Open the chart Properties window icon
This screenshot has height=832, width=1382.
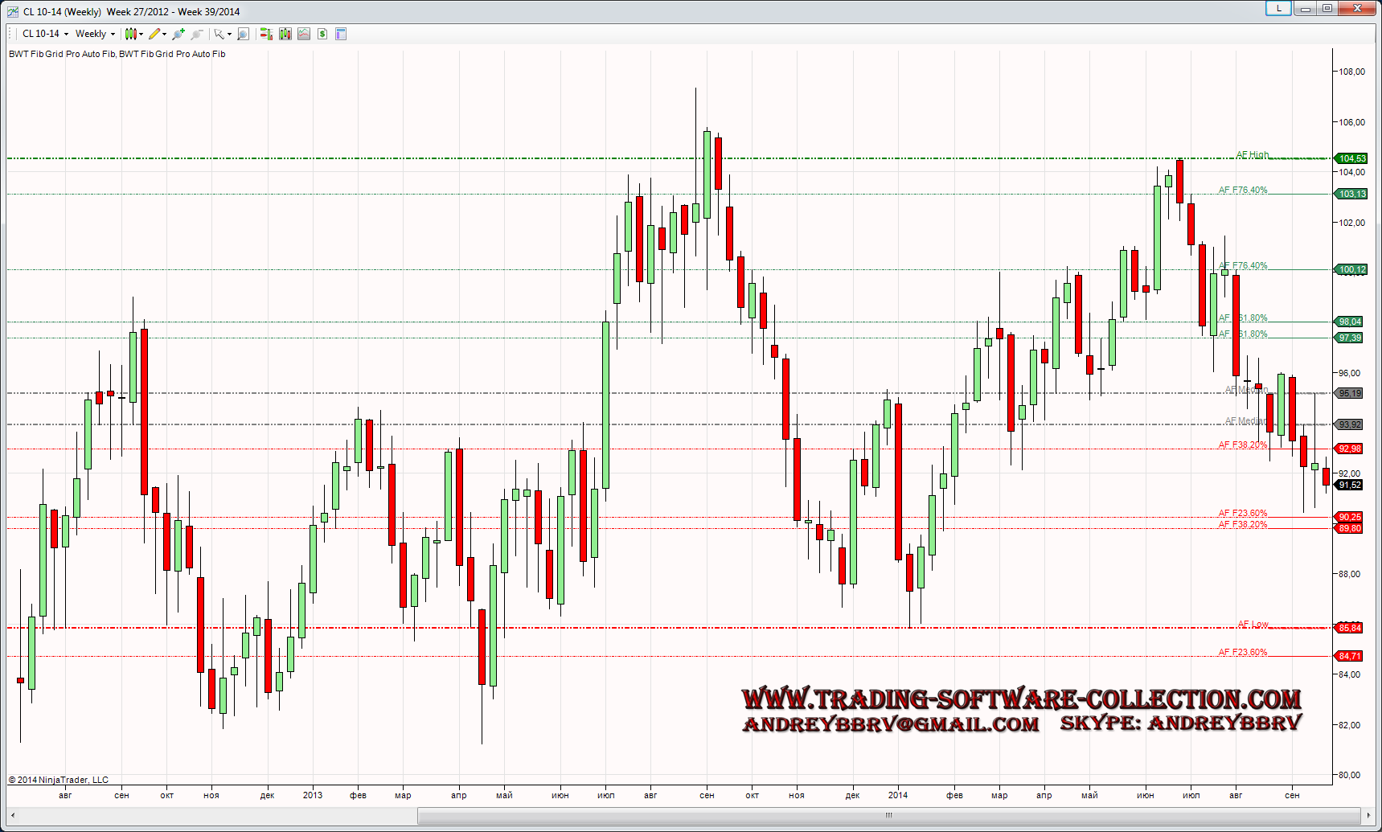click(341, 34)
